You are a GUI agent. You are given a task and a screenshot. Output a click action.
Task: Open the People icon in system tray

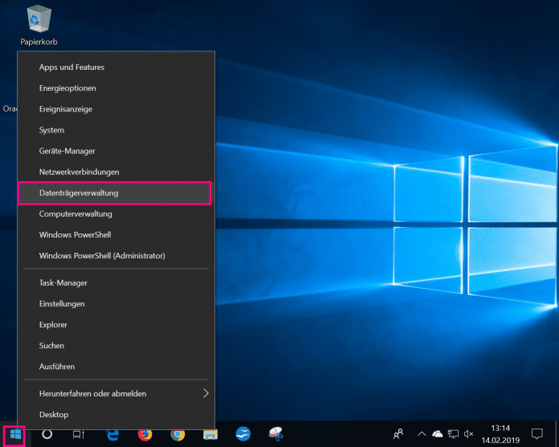(x=398, y=434)
